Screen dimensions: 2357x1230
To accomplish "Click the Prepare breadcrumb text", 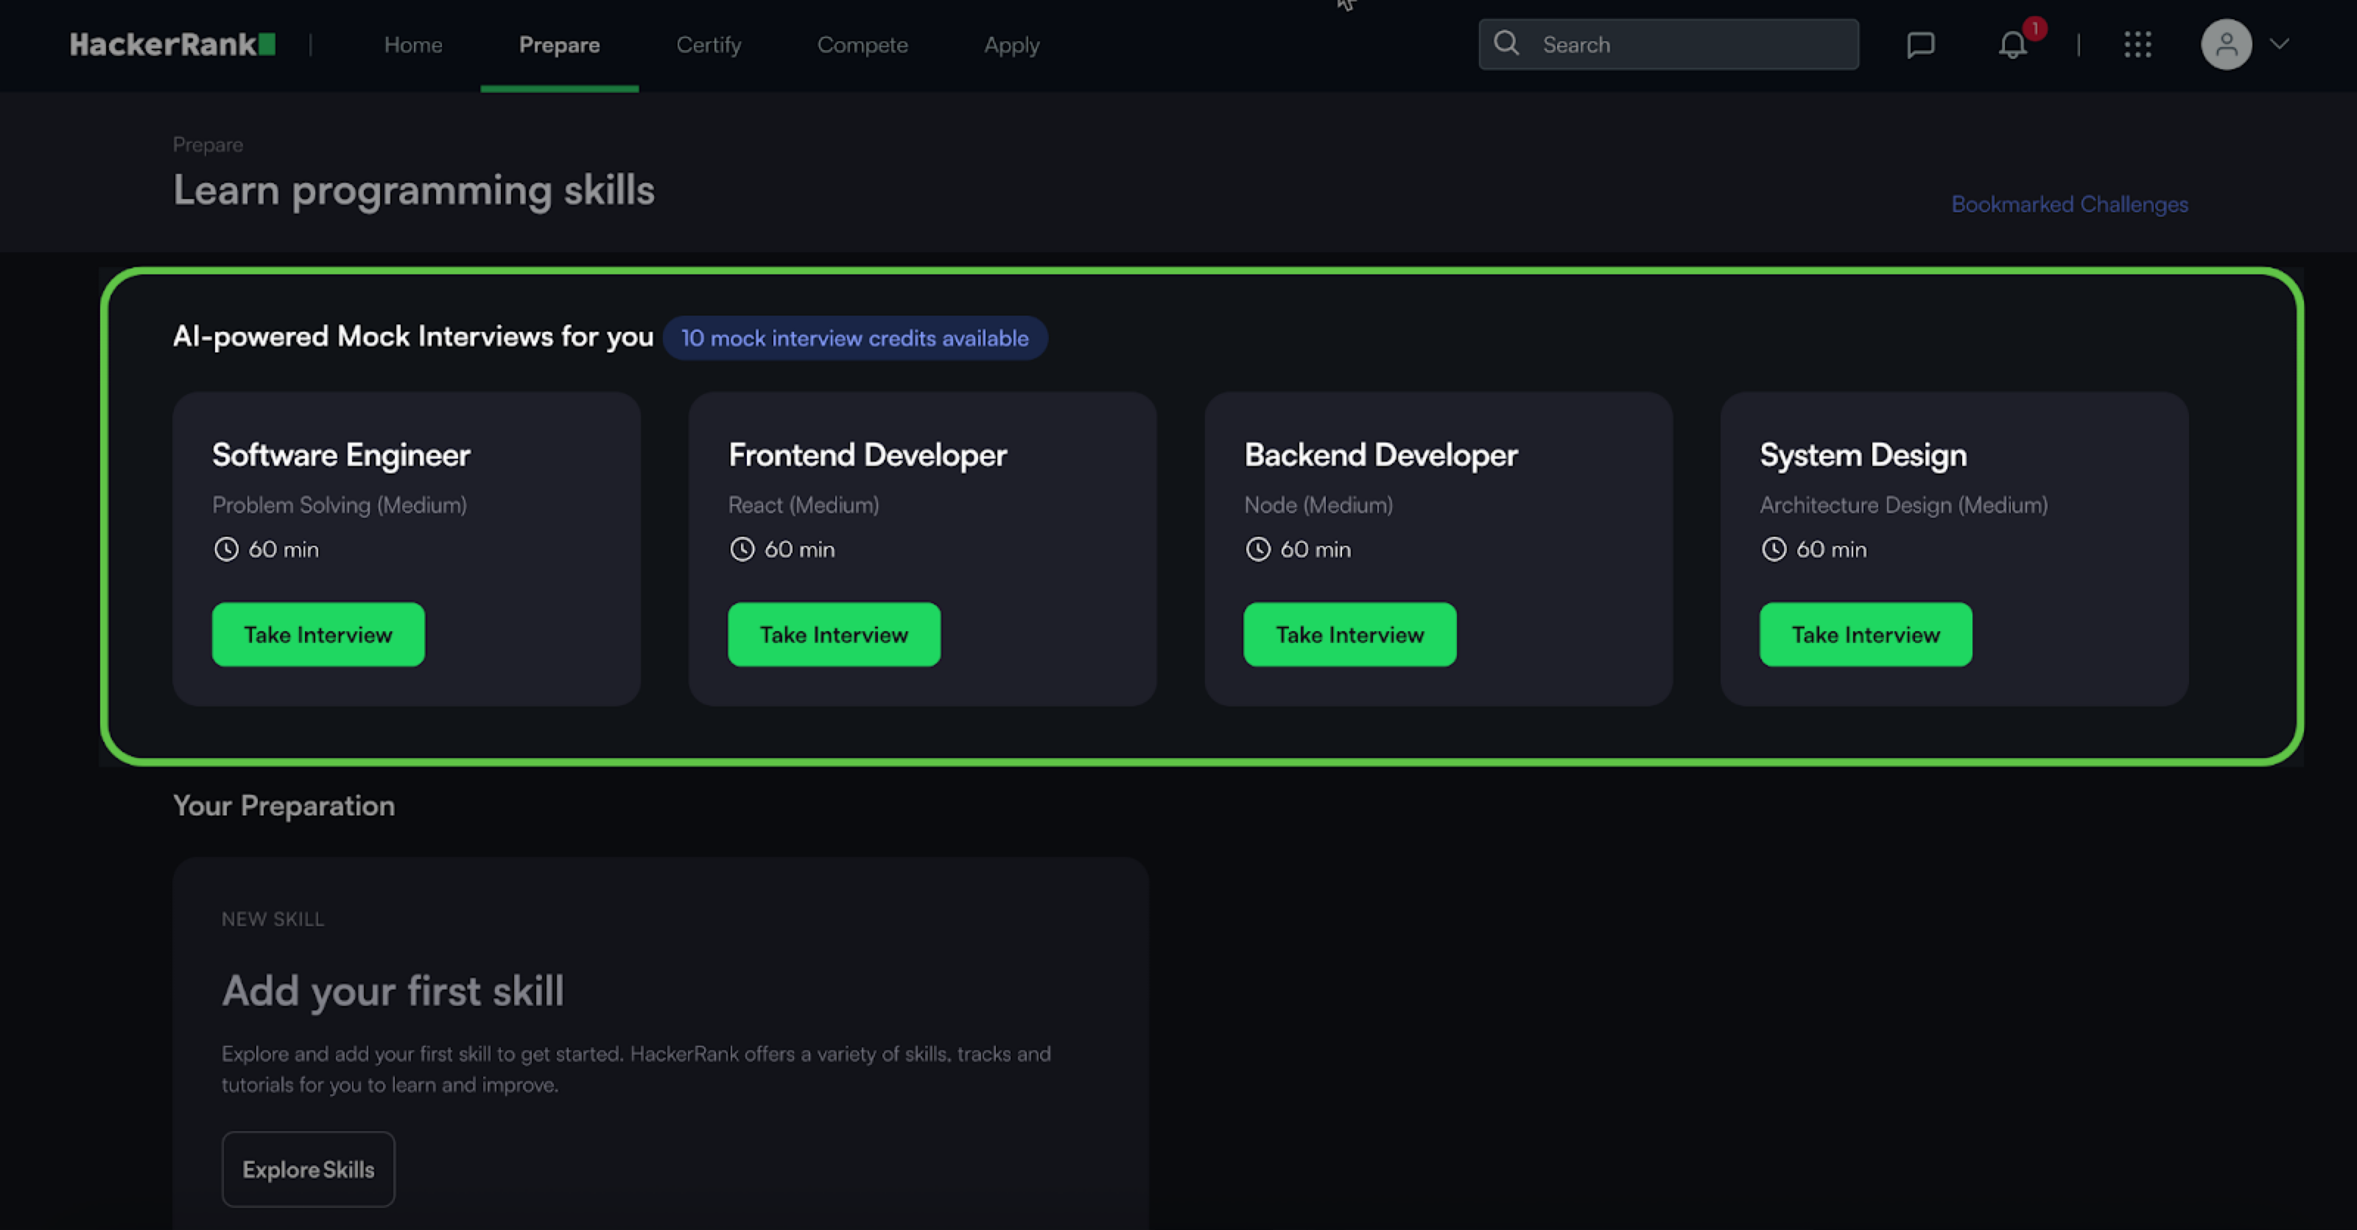I will [208, 144].
